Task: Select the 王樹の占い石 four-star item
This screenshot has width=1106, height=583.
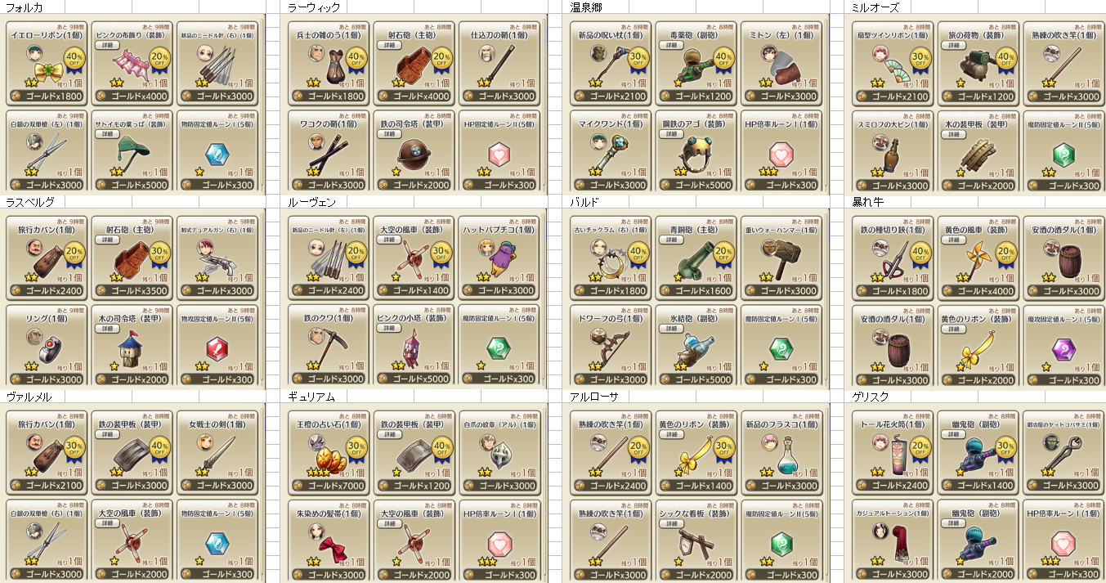Action: (329, 452)
